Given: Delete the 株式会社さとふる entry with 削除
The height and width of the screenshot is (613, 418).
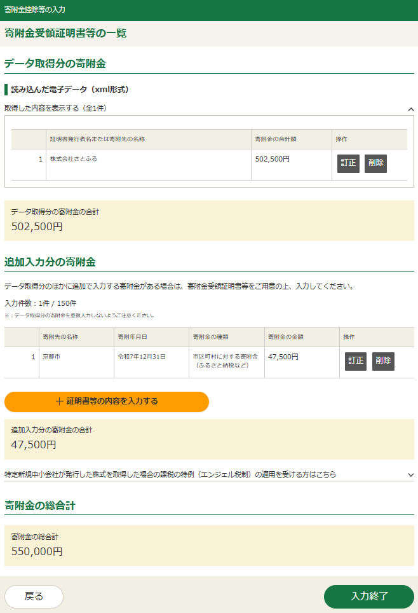Looking at the screenshot, I should pyautogui.click(x=375, y=163).
